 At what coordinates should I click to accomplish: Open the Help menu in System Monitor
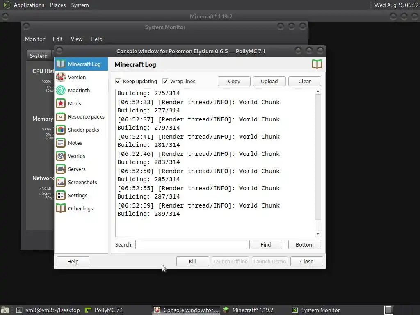(96, 39)
